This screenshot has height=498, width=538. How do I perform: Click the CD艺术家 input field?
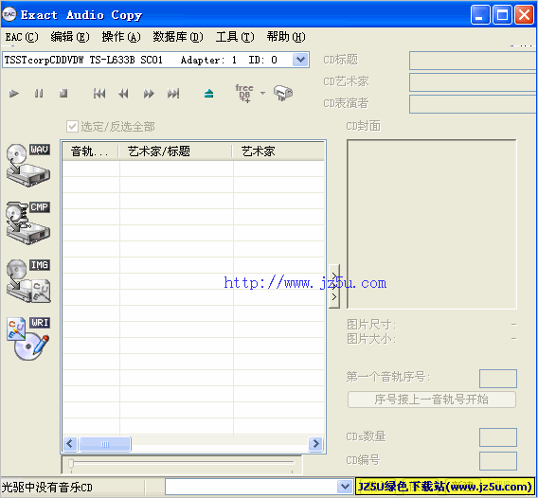click(474, 82)
